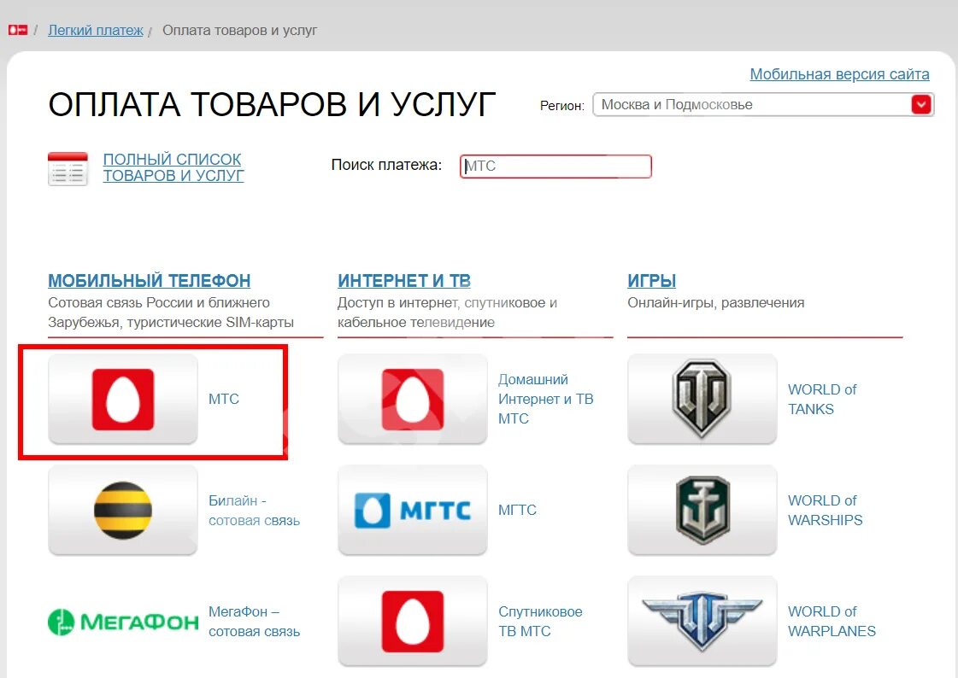Open Полный список товаров и услуг link

point(173,167)
